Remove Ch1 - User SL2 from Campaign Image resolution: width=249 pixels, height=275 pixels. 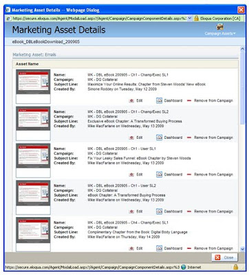[x=213, y=211]
